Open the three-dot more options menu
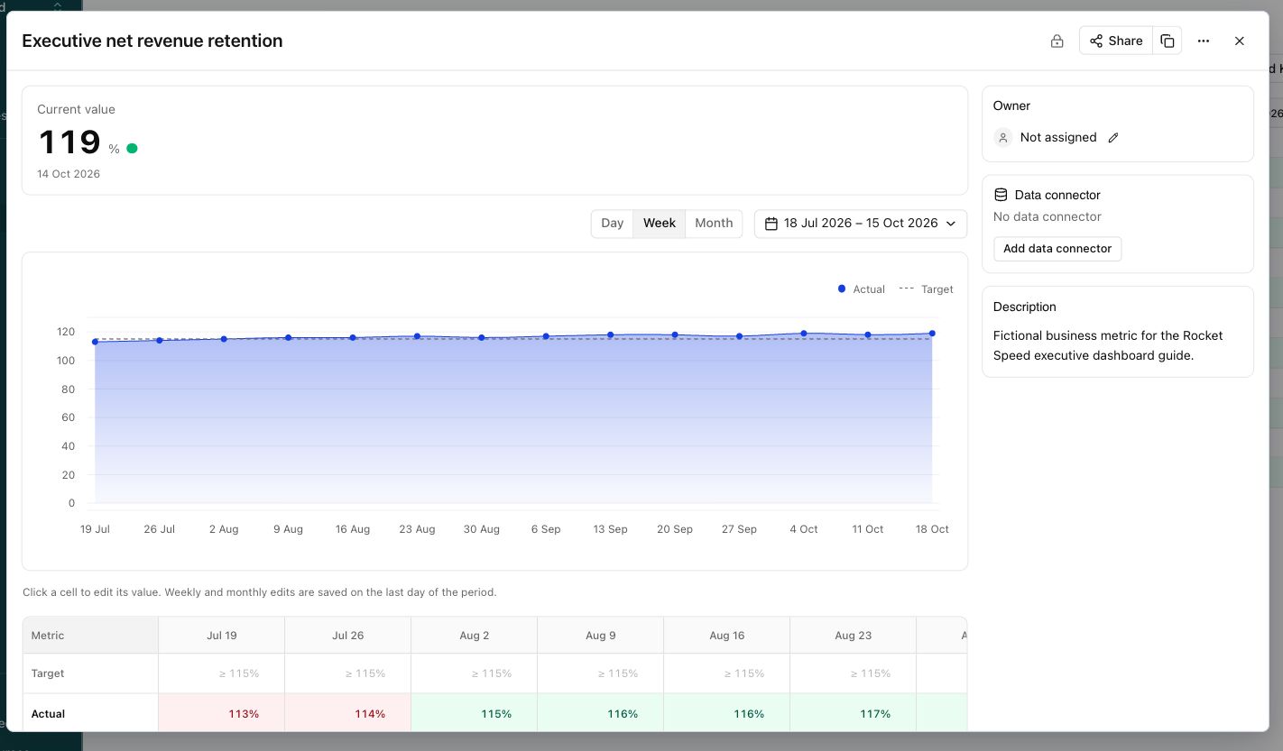The image size is (1283, 751). [x=1204, y=41]
